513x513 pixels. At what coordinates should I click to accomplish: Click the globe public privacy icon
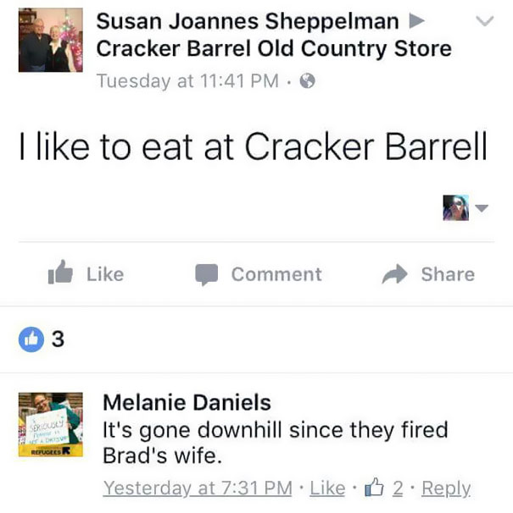pyautogui.click(x=309, y=81)
